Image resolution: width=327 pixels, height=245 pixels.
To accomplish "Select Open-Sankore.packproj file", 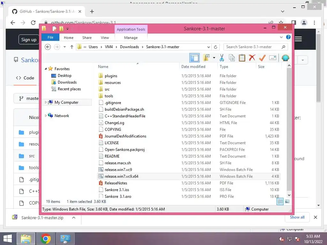I will pos(125,149).
